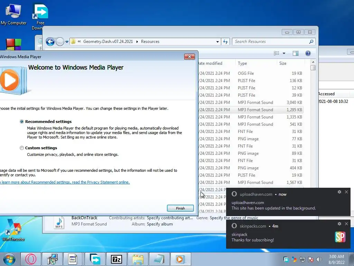
Task: Open the Windows Start menu orb
Action: pyautogui.click(x=9, y=259)
